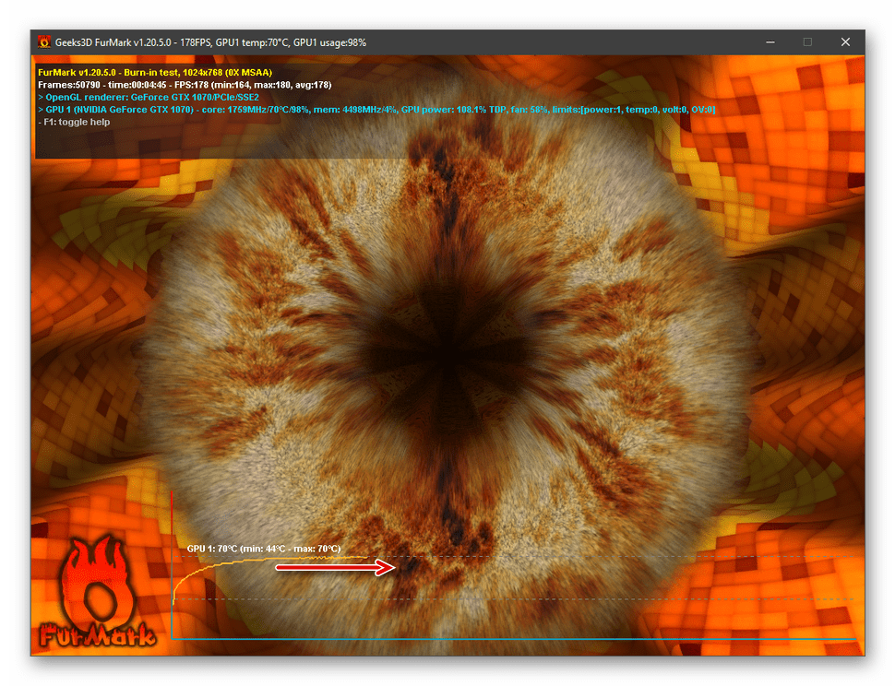Select the Frames and FPS statistics line
This screenshot has width=895, height=686.
point(185,85)
